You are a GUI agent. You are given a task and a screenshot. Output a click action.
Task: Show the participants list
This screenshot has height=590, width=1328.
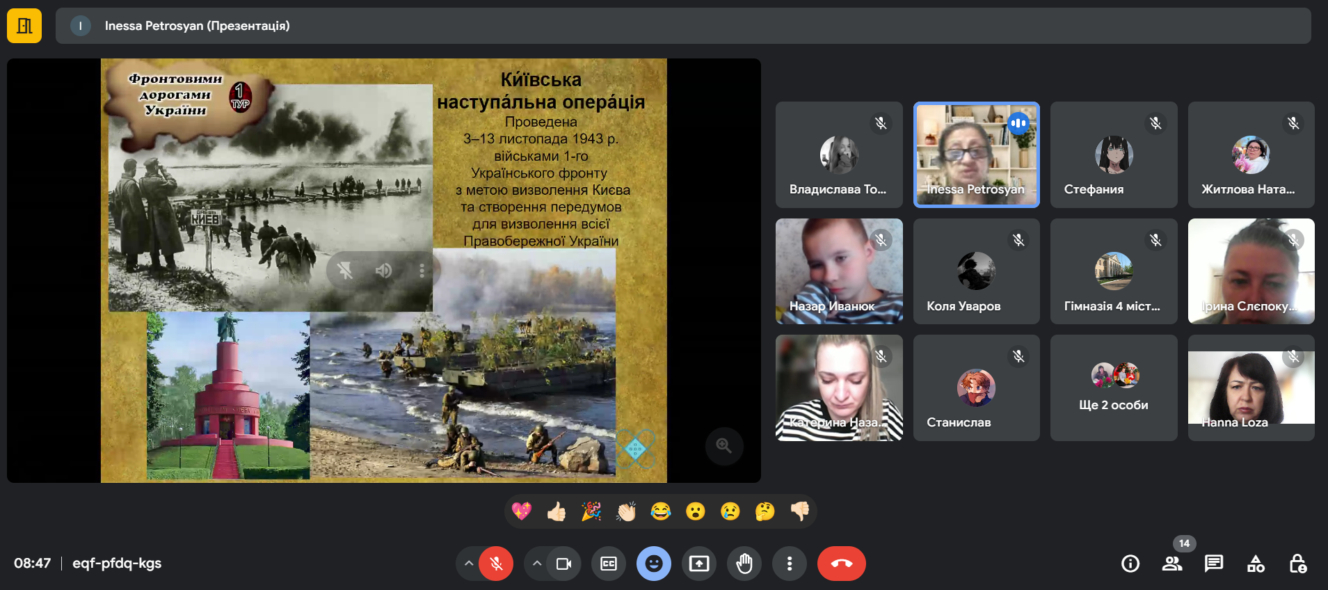pyautogui.click(x=1172, y=564)
